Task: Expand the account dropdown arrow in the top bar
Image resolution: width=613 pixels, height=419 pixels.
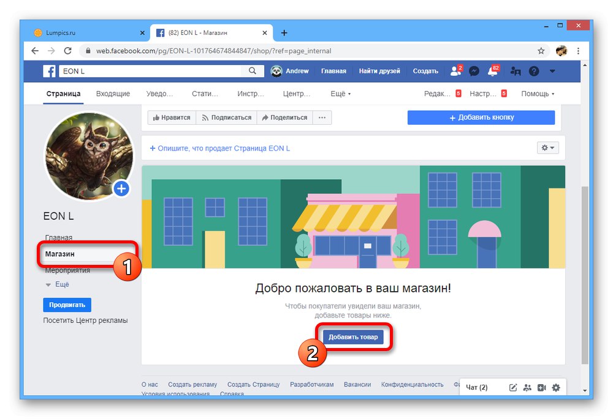Action: click(552, 71)
